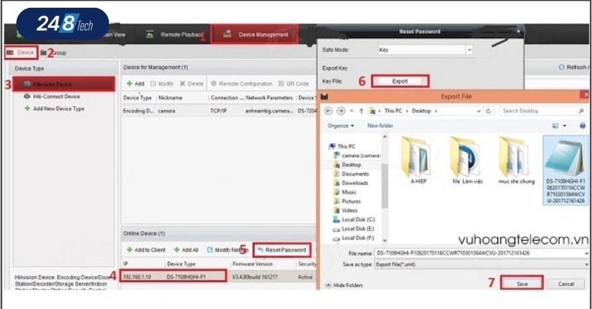The height and width of the screenshot is (309, 592).
Task: Click the Cancel button
Action: pyautogui.click(x=566, y=284)
